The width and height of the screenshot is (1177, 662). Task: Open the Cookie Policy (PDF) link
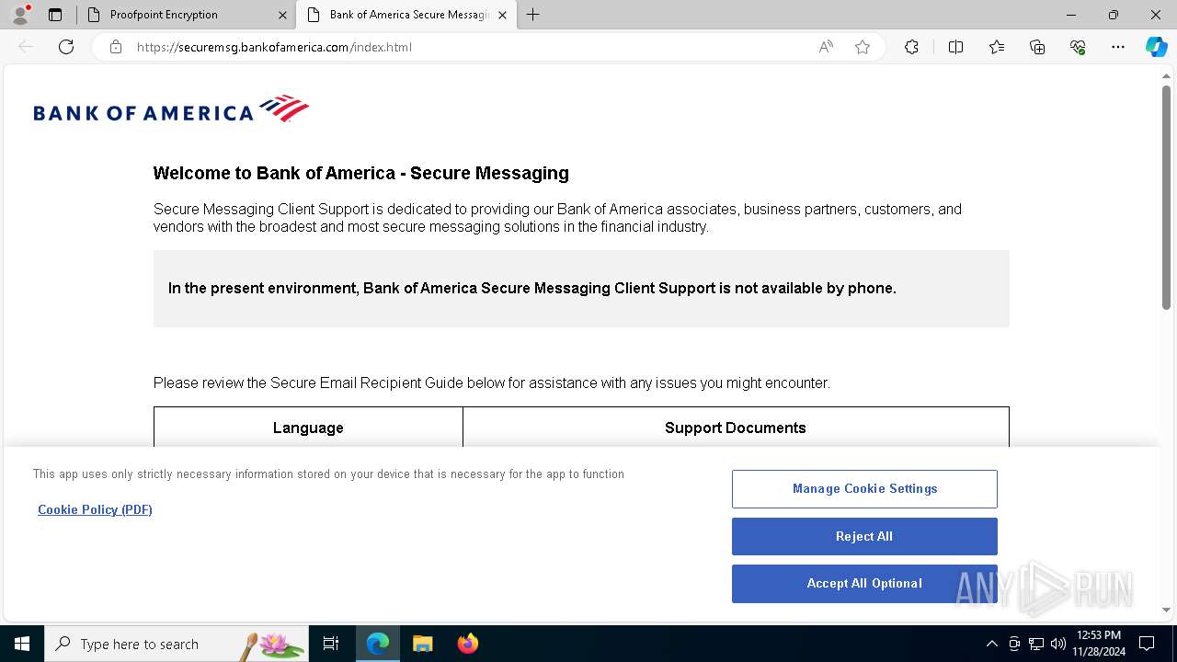point(95,509)
